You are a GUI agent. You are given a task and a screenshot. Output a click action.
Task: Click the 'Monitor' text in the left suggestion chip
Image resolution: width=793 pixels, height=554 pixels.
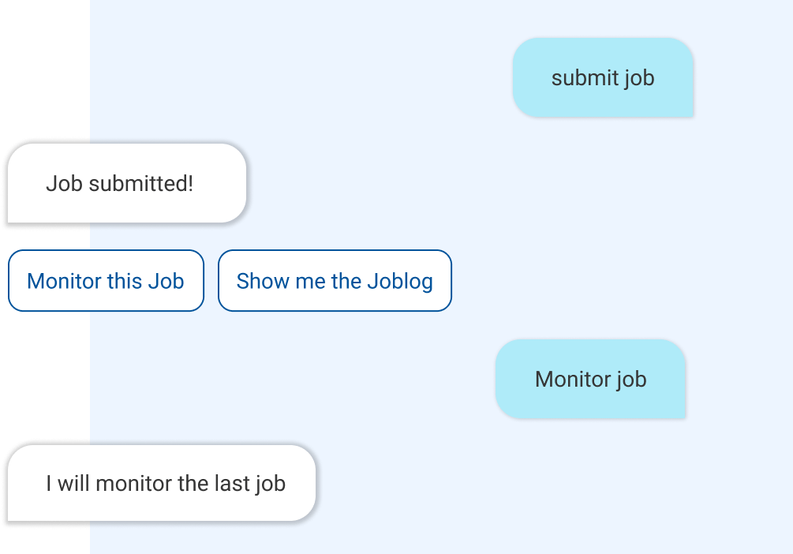click(x=60, y=281)
